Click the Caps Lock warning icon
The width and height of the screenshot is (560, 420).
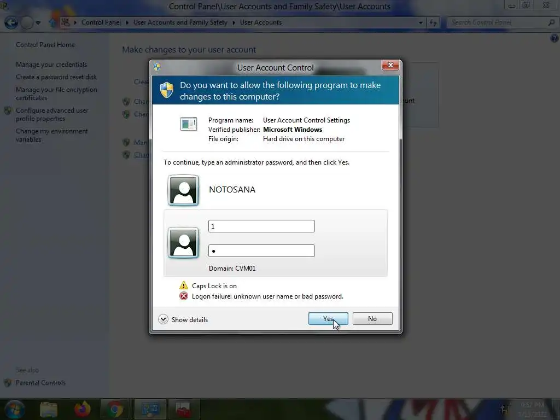[x=184, y=285]
